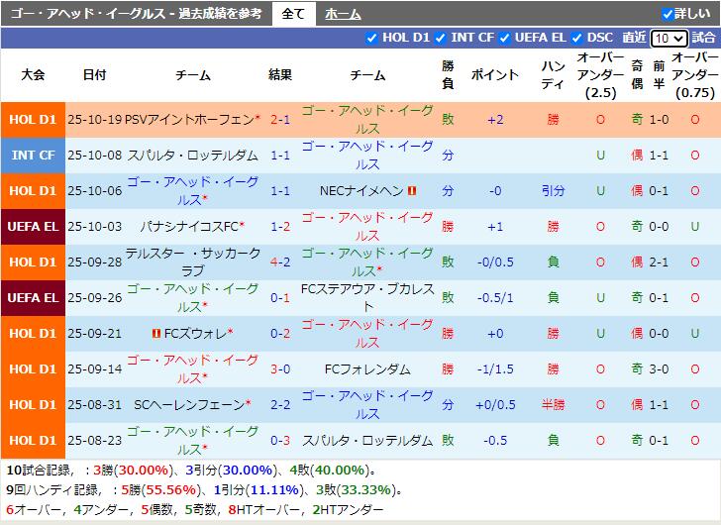Uncheck the INT CF filter checkbox

441,38
